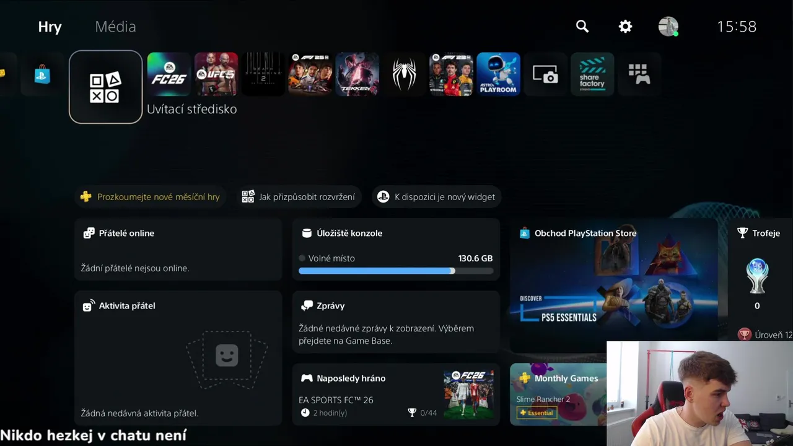Launch the F1 23 game tile

click(x=452, y=74)
